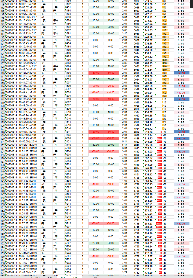
Task: Open the Sheet1 tab
Action: tap(69, 277)
